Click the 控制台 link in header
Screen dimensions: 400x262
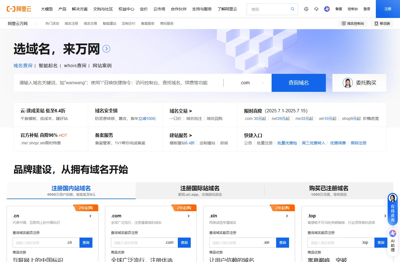(x=353, y=9)
